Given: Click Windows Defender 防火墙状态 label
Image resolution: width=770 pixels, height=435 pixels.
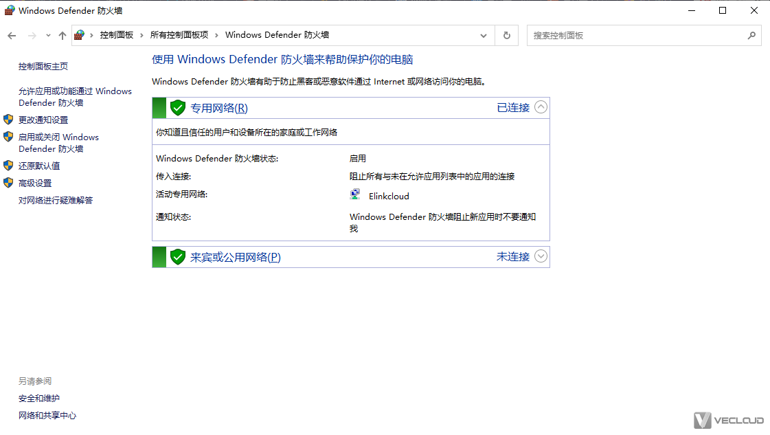Looking at the screenshot, I should 217,159.
